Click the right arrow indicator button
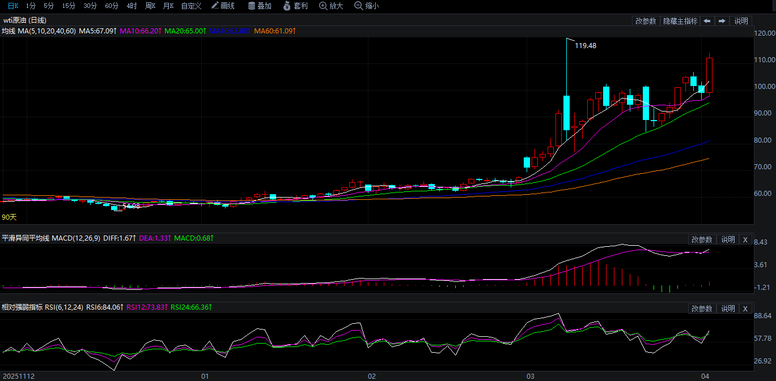Screen dimensions: 776x381 (x=722, y=21)
